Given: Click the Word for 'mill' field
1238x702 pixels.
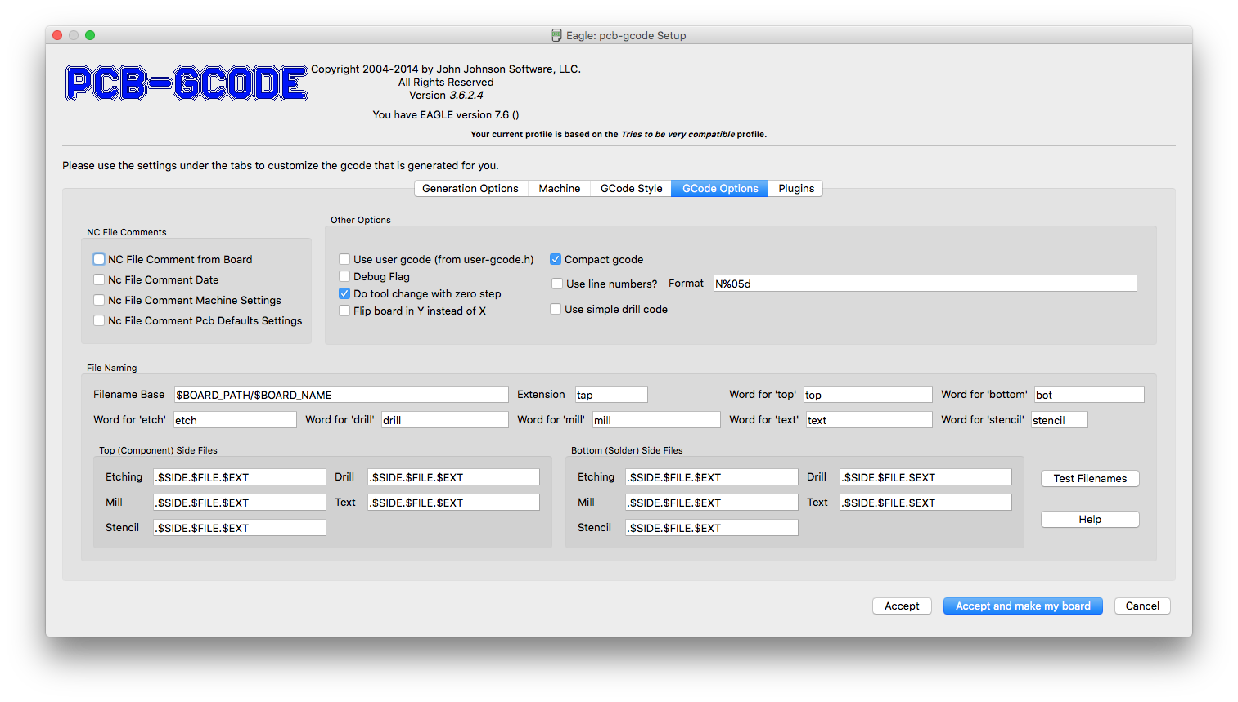Looking at the screenshot, I should [656, 420].
